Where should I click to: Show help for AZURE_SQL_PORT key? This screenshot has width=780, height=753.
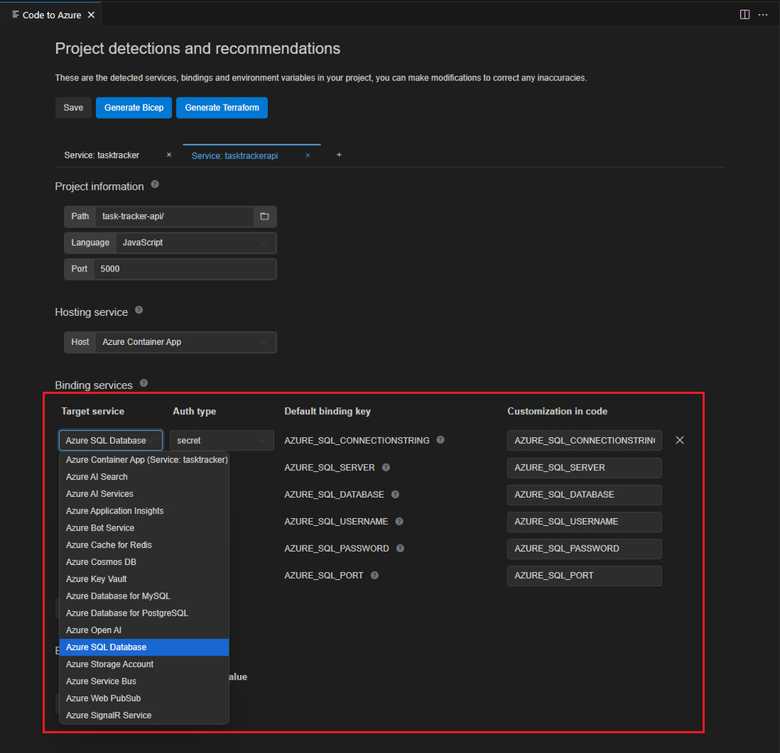(375, 575)
